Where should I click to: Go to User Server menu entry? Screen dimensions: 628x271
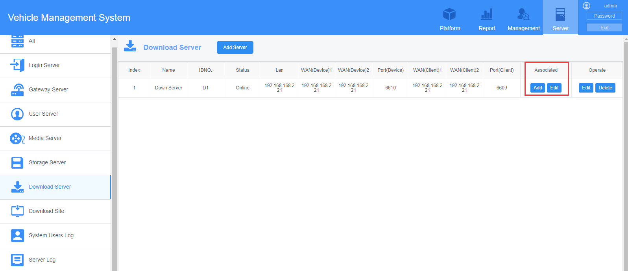coord(55,114)
